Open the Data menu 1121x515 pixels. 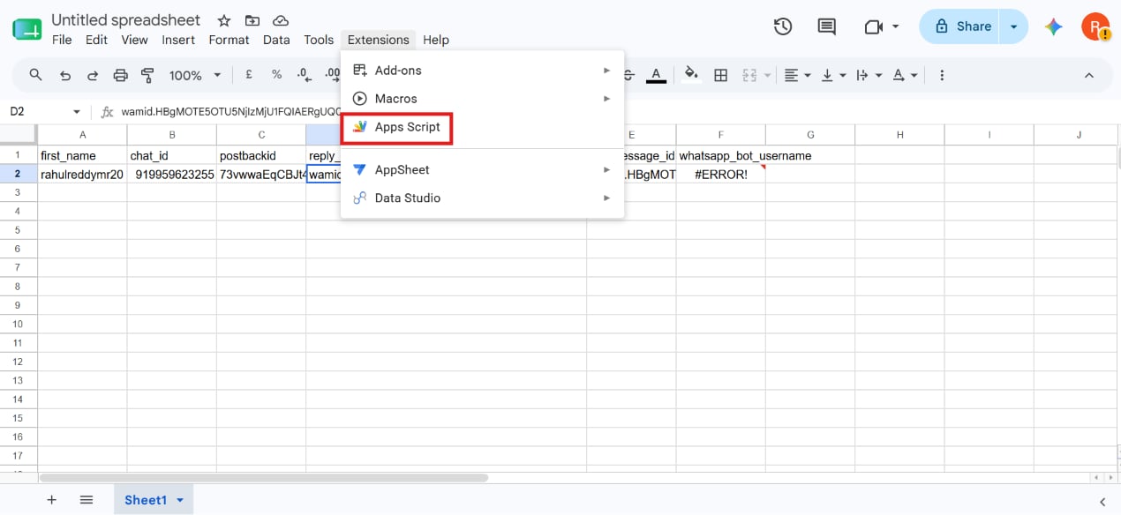[x=276, y=40]
